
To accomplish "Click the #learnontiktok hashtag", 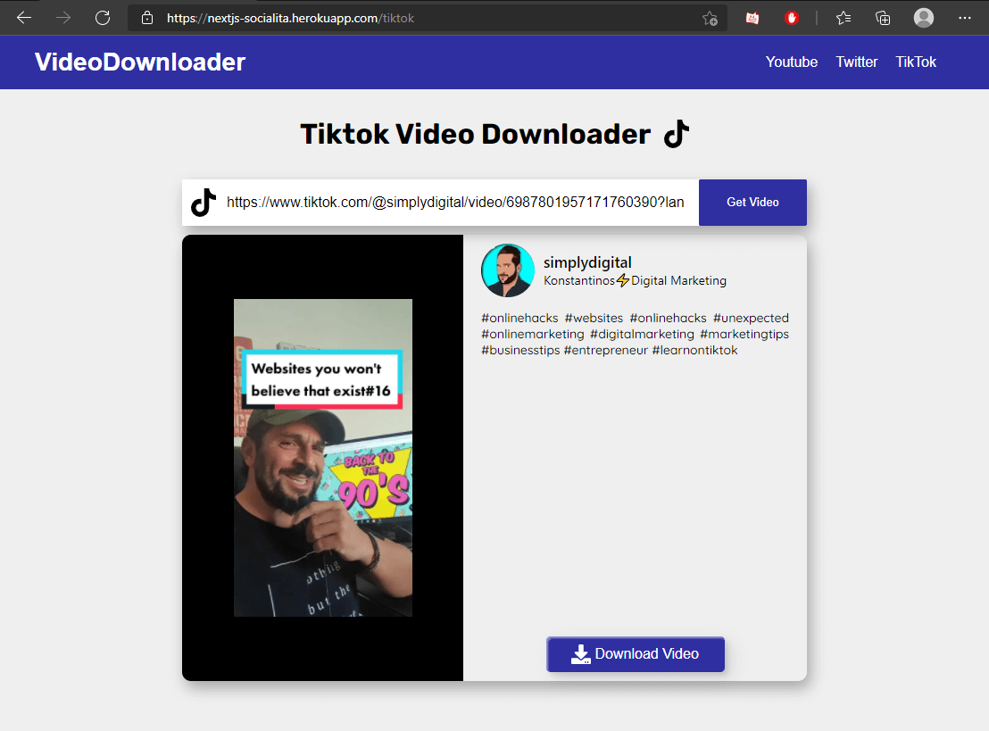I will 694,350.
